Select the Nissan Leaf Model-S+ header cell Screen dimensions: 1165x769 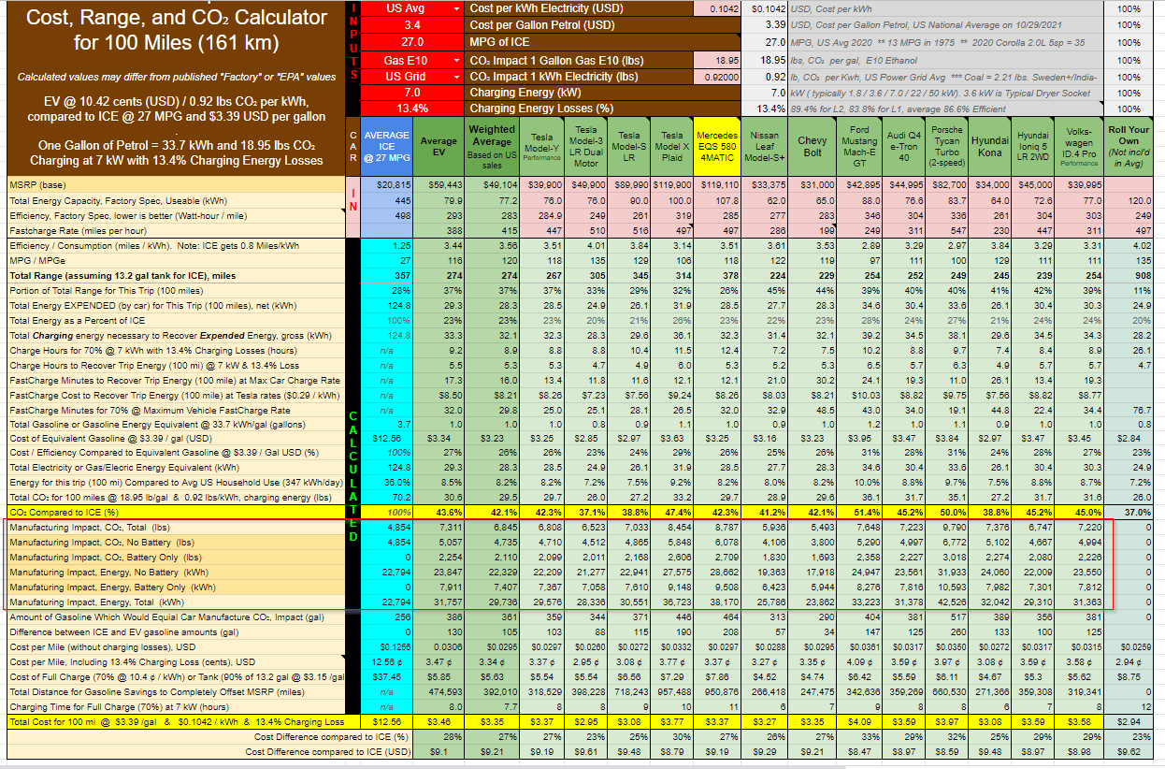(768, 147)
